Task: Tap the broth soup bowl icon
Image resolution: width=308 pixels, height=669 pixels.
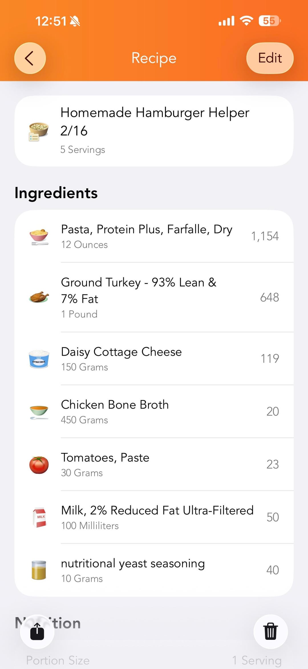Action: tap(39, 412)
